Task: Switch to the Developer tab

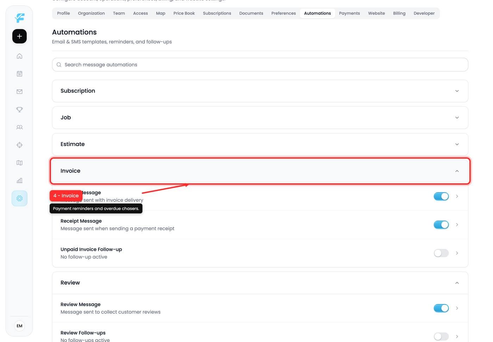Action: coord(424,13)
